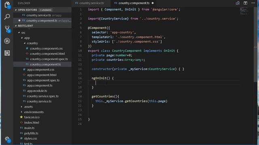Split the editor using split icon
The width and height of the screenshot is (259, 145).
click(x=245, y=3)
